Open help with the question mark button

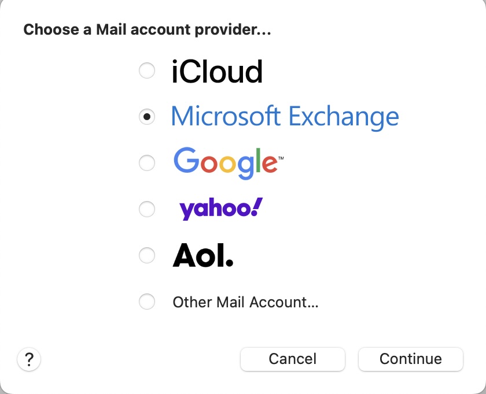(29, 359)
